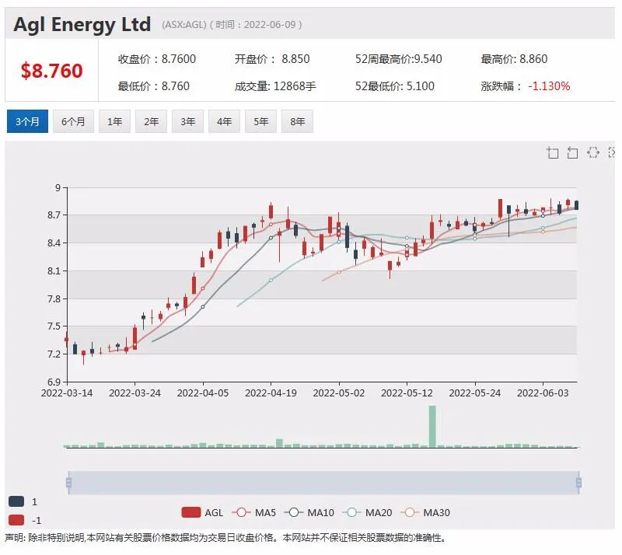The image size is (622, 555).
Task: Click the (ASX:AGL) ticker text
Action: [x=184, y=25]
